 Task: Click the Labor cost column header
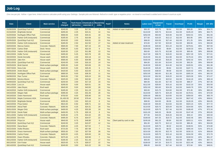pos(147,24)
